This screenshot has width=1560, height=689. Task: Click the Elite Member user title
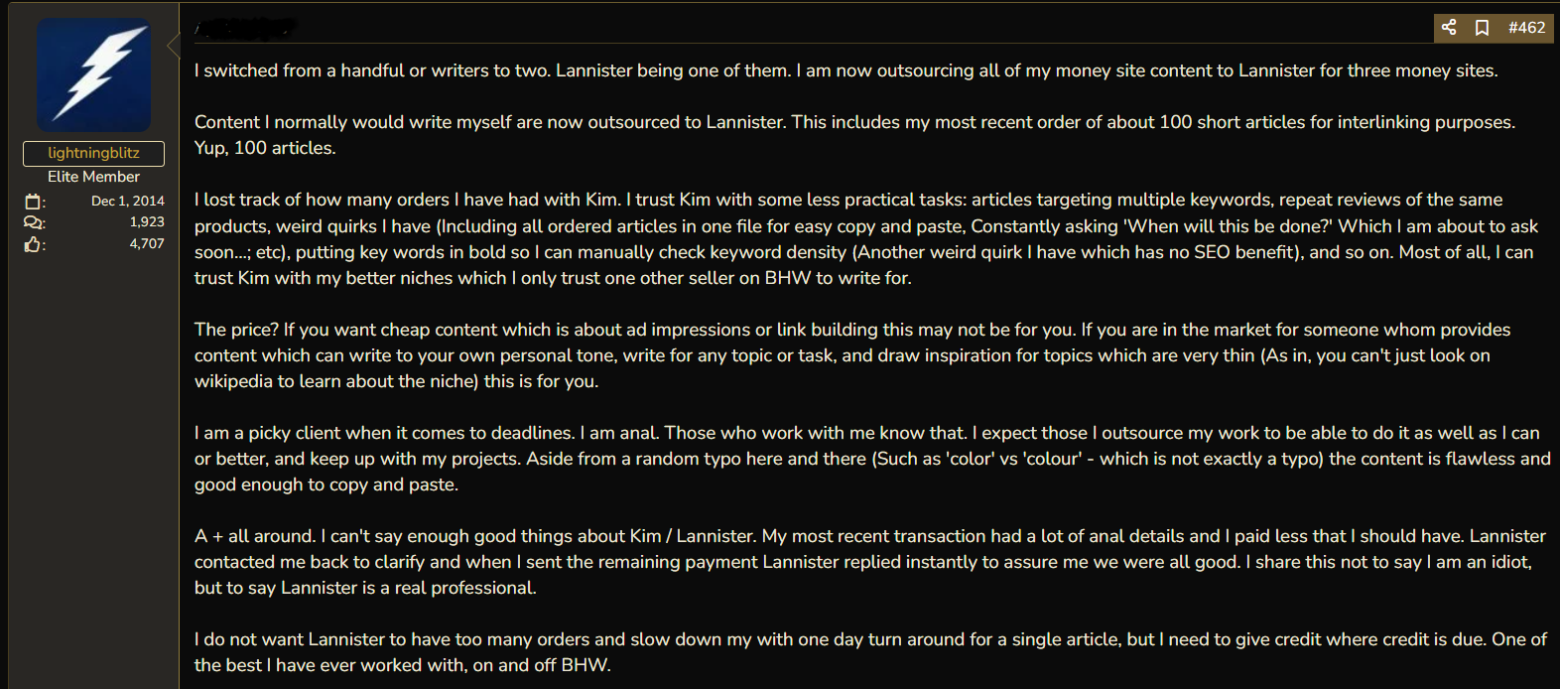pyautogui.click(x=93, y=177)
